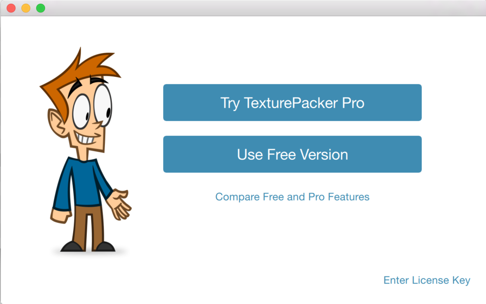This screenshot has height=304, width=486.
Task: Close the window with the red button
Action: (x=11, y=8)
